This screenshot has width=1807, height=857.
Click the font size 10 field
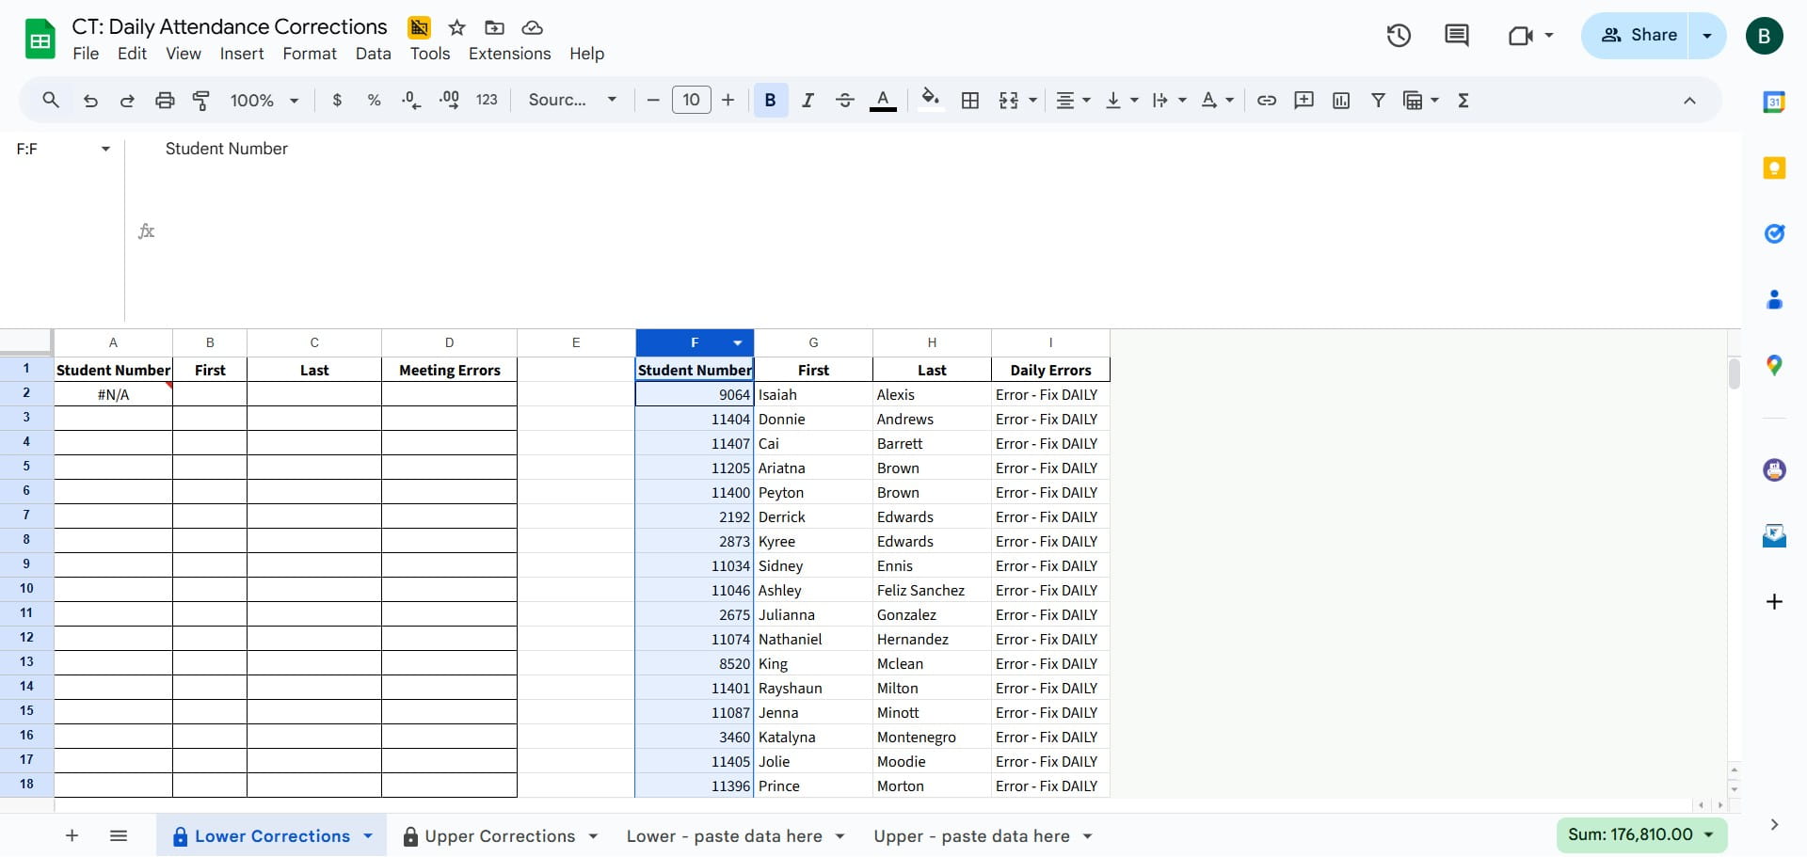[691, 100]
